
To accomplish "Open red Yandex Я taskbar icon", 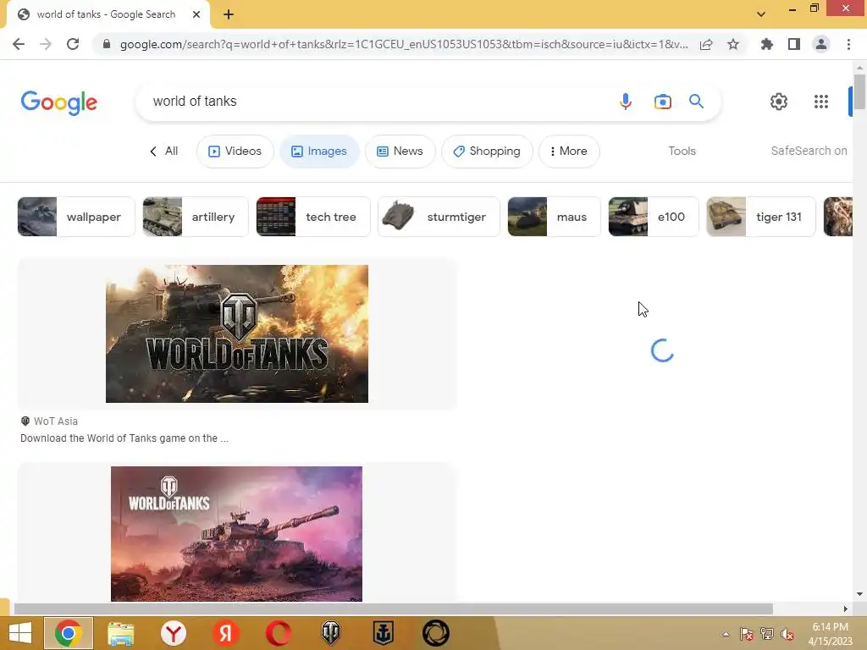I will [225, 633].
